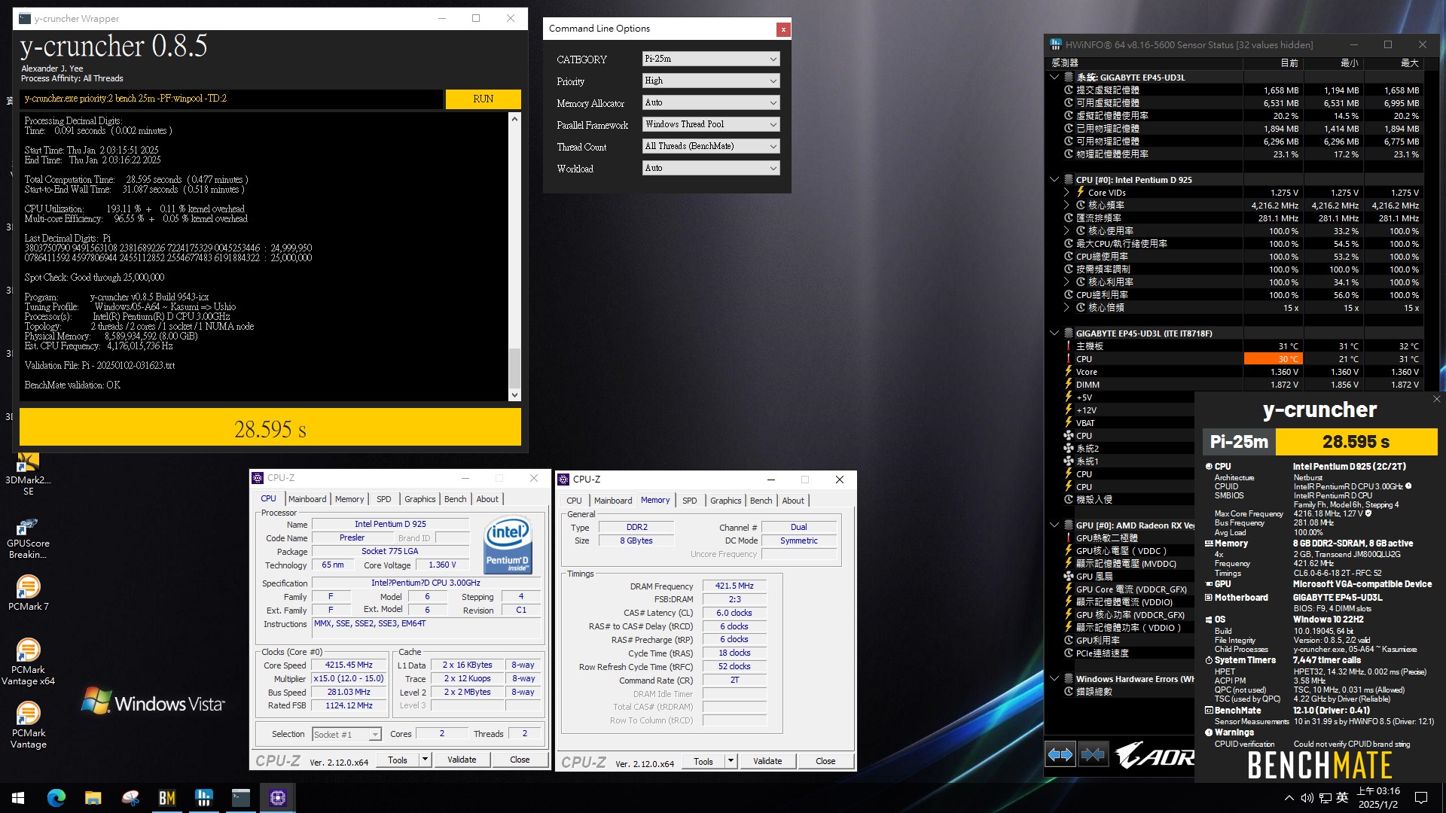Image resolution: width=1446 pixels, height=813 pixels.
Task: Open the bottom PCMark Vantage desktop shortcut
Action: [x=28, y=726]
